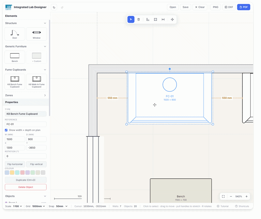This screenshot has width=261, height=219.
Task: Clear the design with Clear button
Action: click(x=200, y=7)
